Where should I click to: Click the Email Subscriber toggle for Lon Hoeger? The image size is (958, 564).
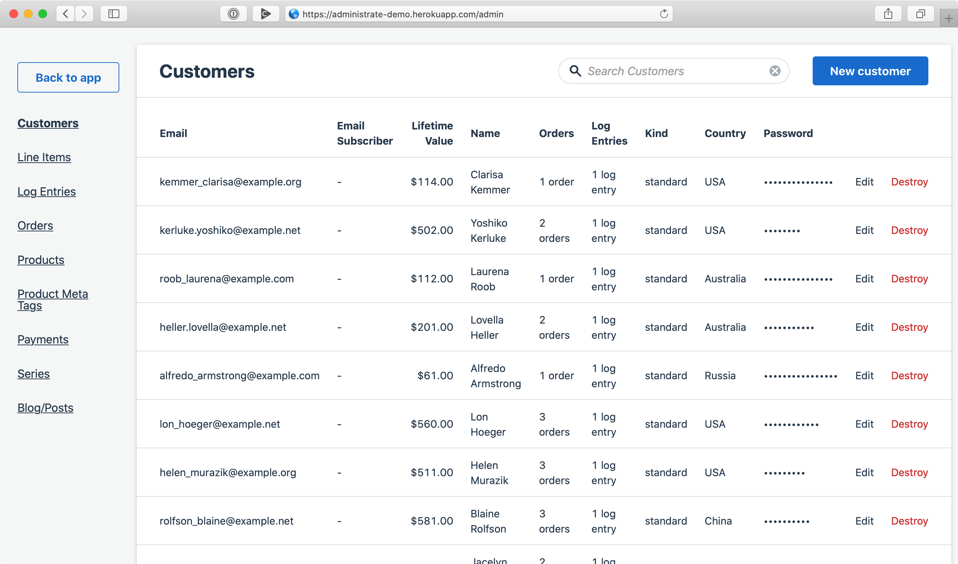click(x=339, y=424)
